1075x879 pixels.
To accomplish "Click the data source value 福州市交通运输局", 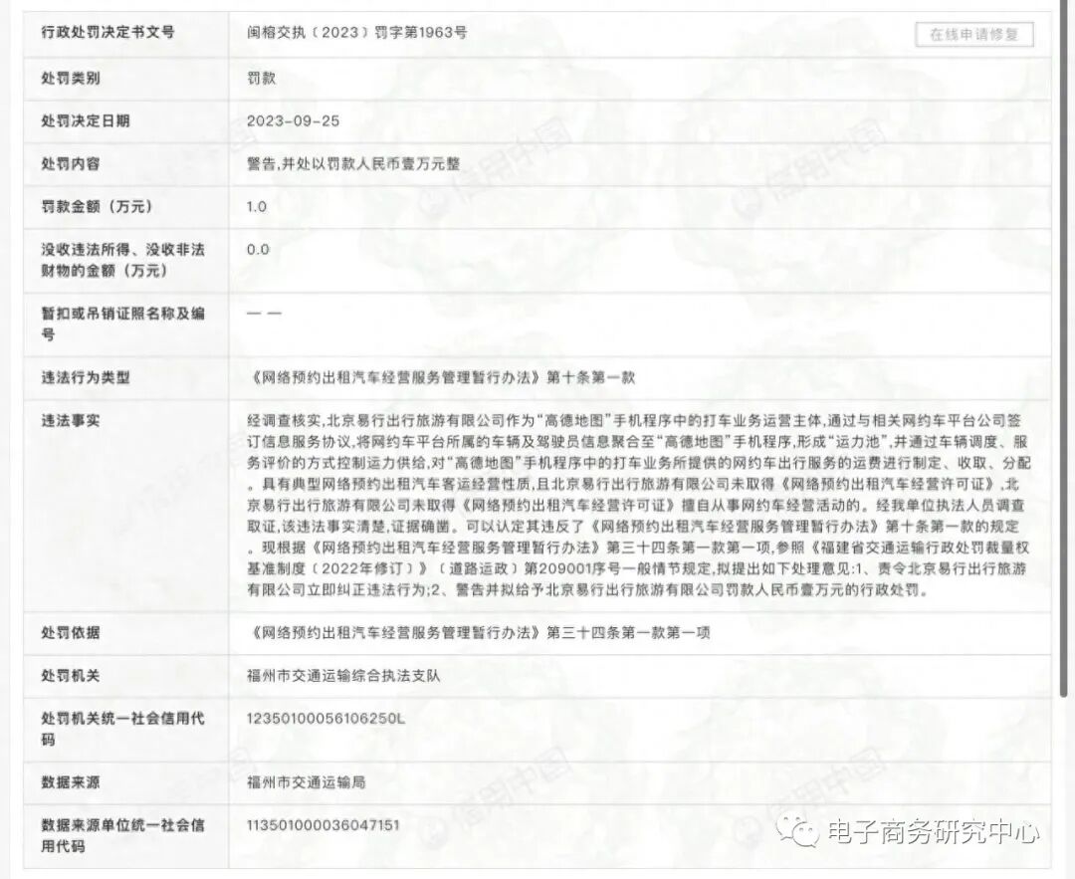I will tap(304, 782).
